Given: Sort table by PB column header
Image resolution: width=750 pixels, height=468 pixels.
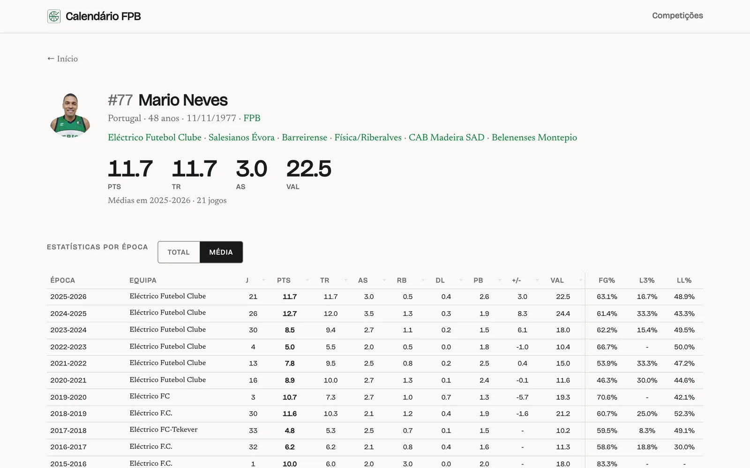Looking at the screenshot, I should pyautogui.click(x=484, y=280).
